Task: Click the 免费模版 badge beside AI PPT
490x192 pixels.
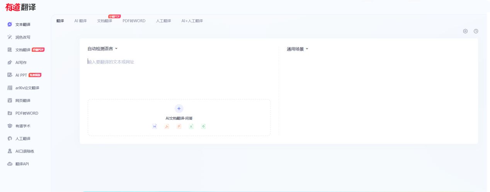Action: [35, 75]
